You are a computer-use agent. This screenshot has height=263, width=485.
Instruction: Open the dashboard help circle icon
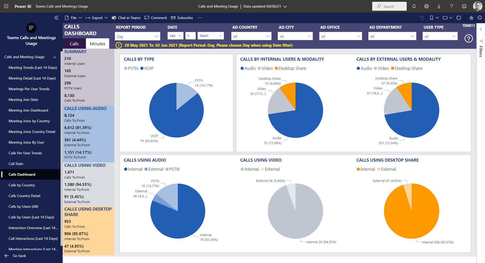[469, 39]
